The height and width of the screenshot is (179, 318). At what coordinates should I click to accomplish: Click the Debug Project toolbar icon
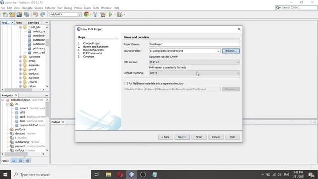120,14
